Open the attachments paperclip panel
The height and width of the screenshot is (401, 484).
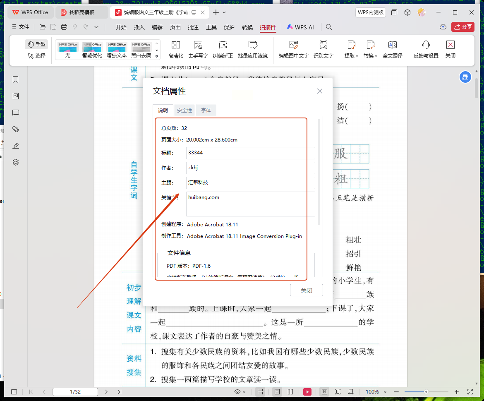(x=15, y=129)
